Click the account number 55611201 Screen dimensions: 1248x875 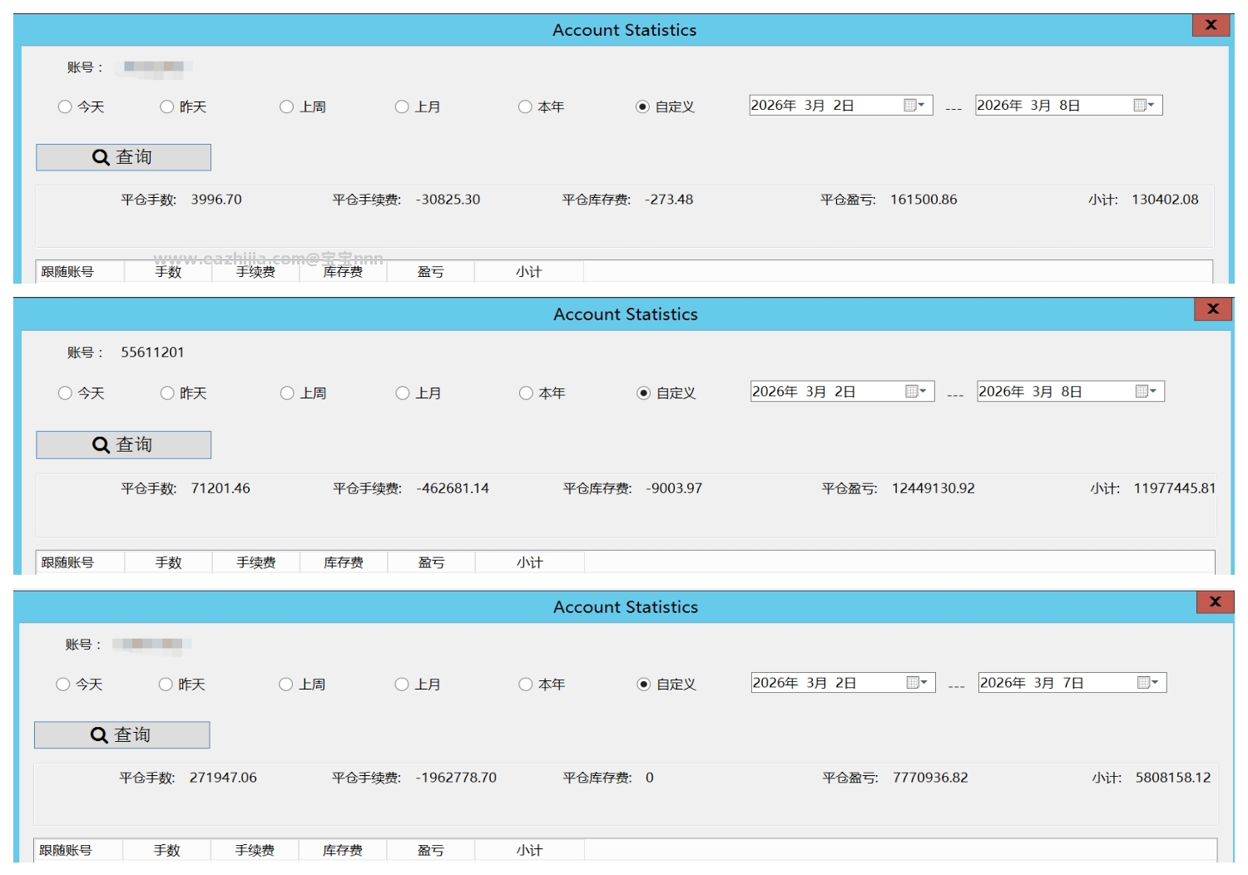pos(152,352)
